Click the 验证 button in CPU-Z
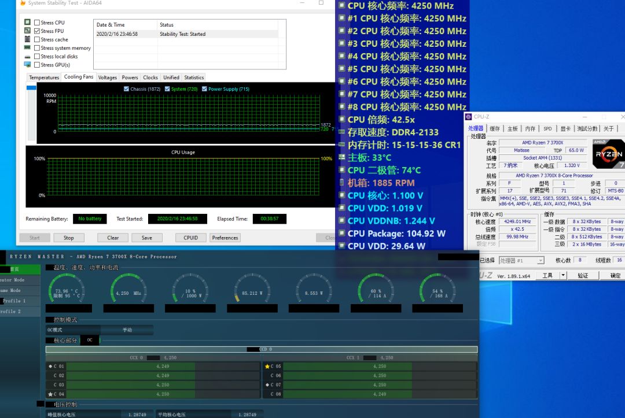Screen dimensions: 625x418 [x=583, y=275]
